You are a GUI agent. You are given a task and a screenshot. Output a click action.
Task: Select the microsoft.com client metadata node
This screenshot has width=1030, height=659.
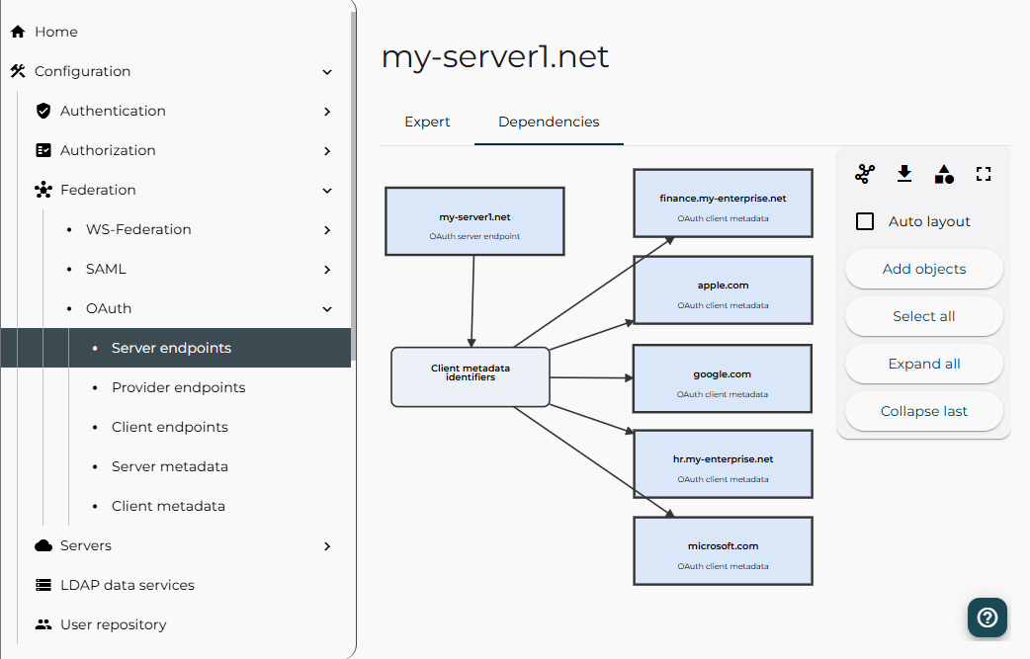pos(723,550)
